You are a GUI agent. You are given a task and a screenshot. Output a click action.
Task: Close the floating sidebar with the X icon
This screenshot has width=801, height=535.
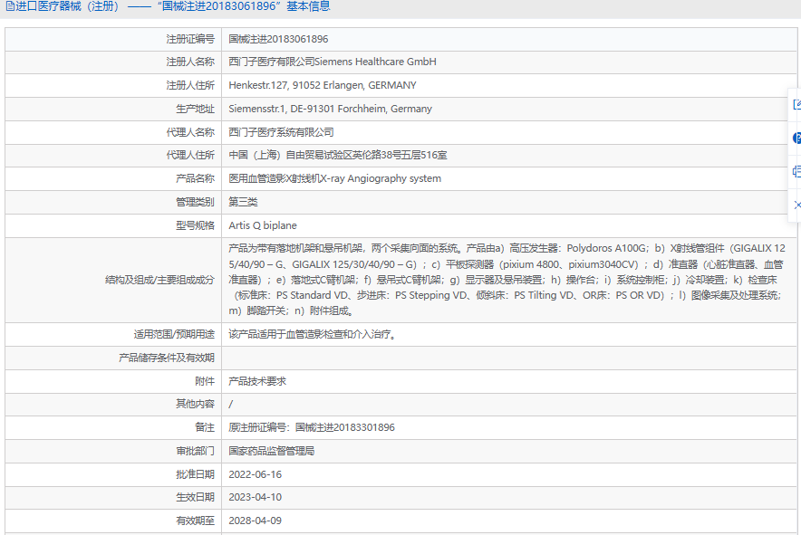797,205
